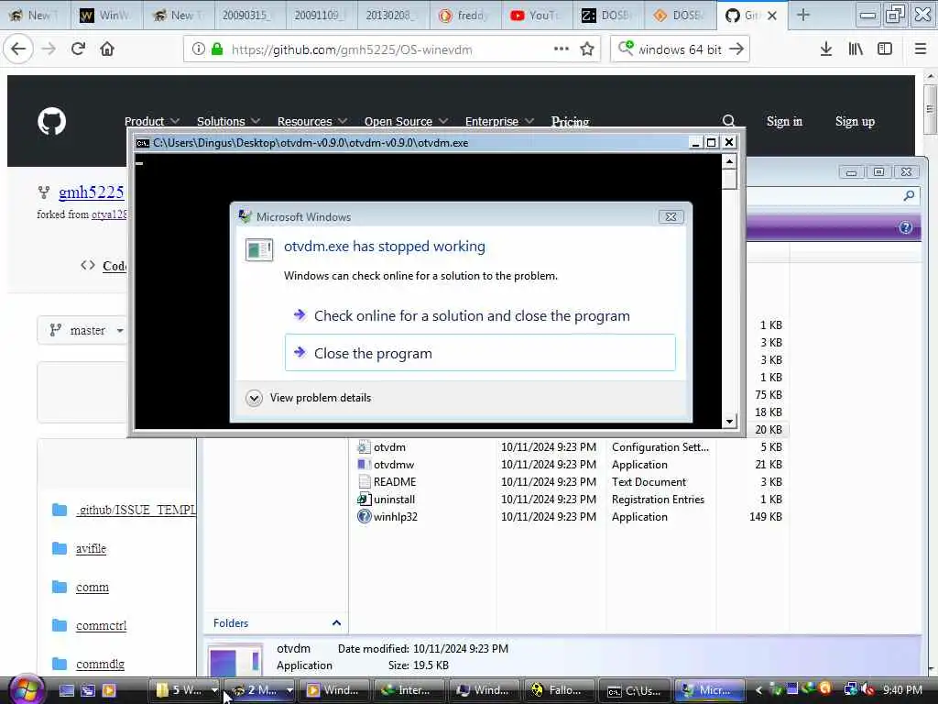This screenshot has width=938, height=704.
Task: Open the Inter... taskbar button
Action: coord(409,690)
